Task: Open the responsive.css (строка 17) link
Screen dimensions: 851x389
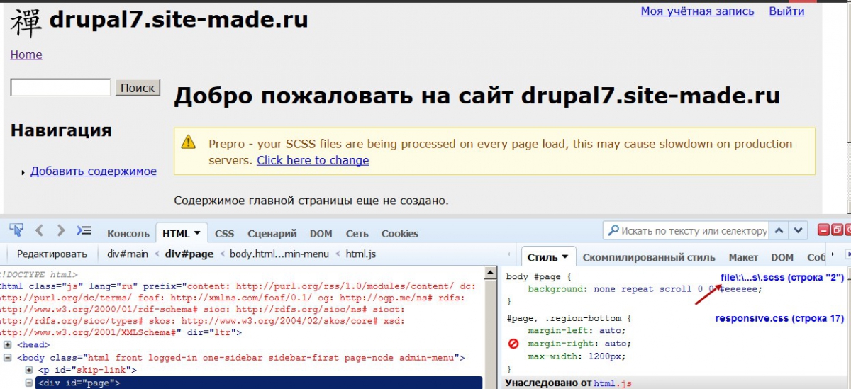Action: coord(779,319)
